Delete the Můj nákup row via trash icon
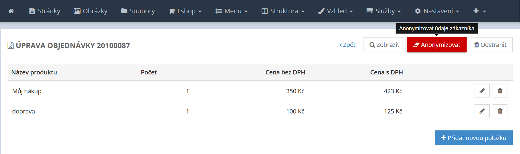The image size is (520, 154). 500,91
